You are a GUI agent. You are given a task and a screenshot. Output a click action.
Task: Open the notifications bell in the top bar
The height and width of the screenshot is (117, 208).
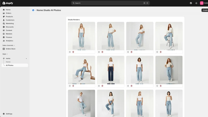[x=196, y=3]
